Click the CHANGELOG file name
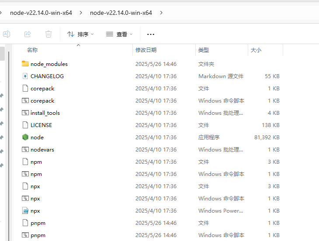Image resolution: width=319 pixels, height=241 pixels. [47, 76]
